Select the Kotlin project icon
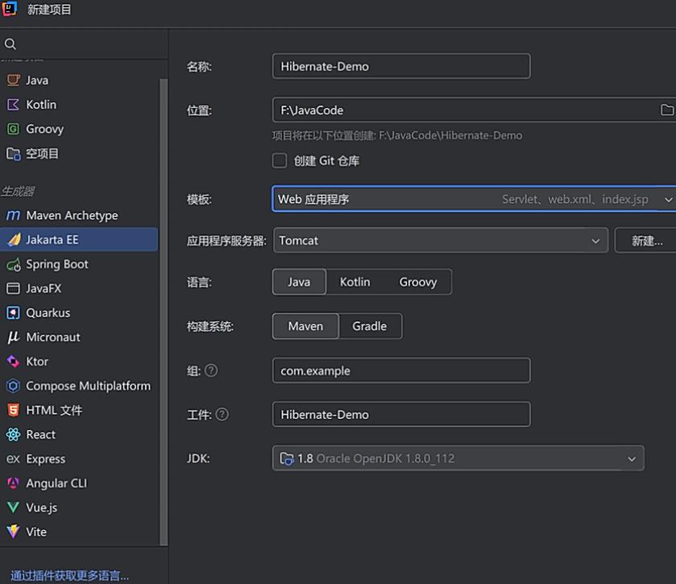The height and width of the screenshot is (584, 676). pyautogui.click(x=14, y=105)
